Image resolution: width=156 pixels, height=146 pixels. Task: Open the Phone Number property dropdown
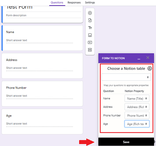137,116
